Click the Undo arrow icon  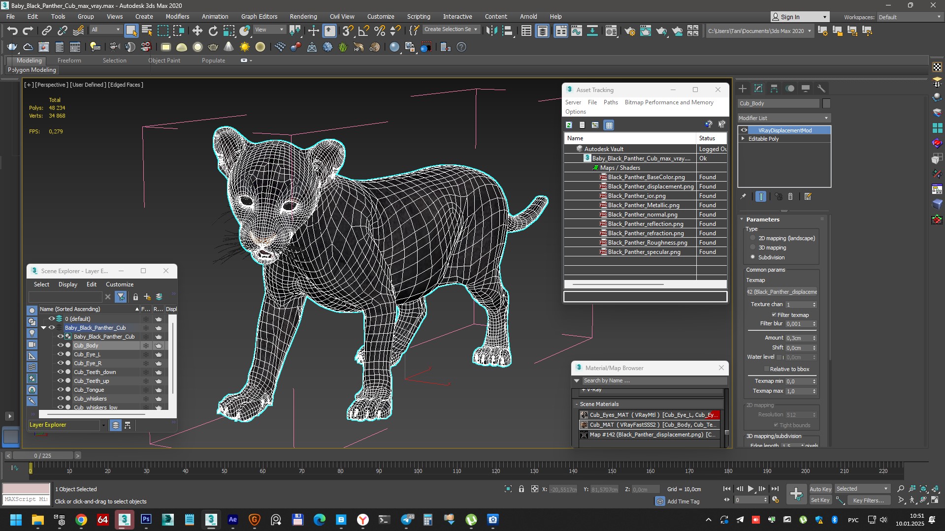[x=12, y=31]
